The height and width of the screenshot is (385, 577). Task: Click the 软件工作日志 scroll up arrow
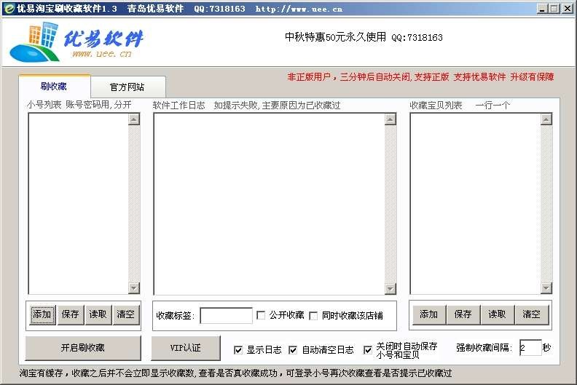coord(390,119)
